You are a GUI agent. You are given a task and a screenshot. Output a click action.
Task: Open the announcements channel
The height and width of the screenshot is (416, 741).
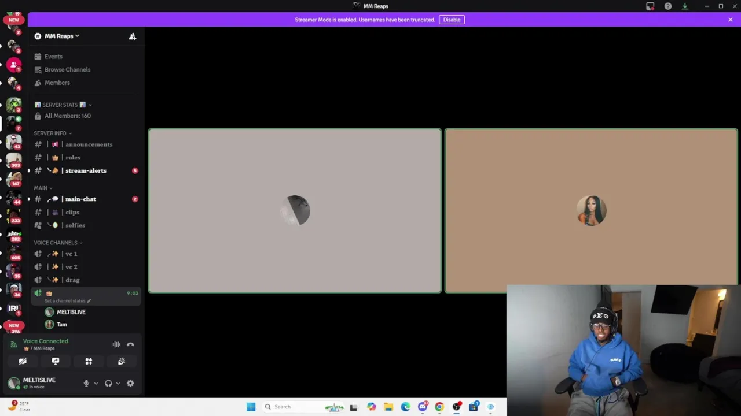coord(86,144)
